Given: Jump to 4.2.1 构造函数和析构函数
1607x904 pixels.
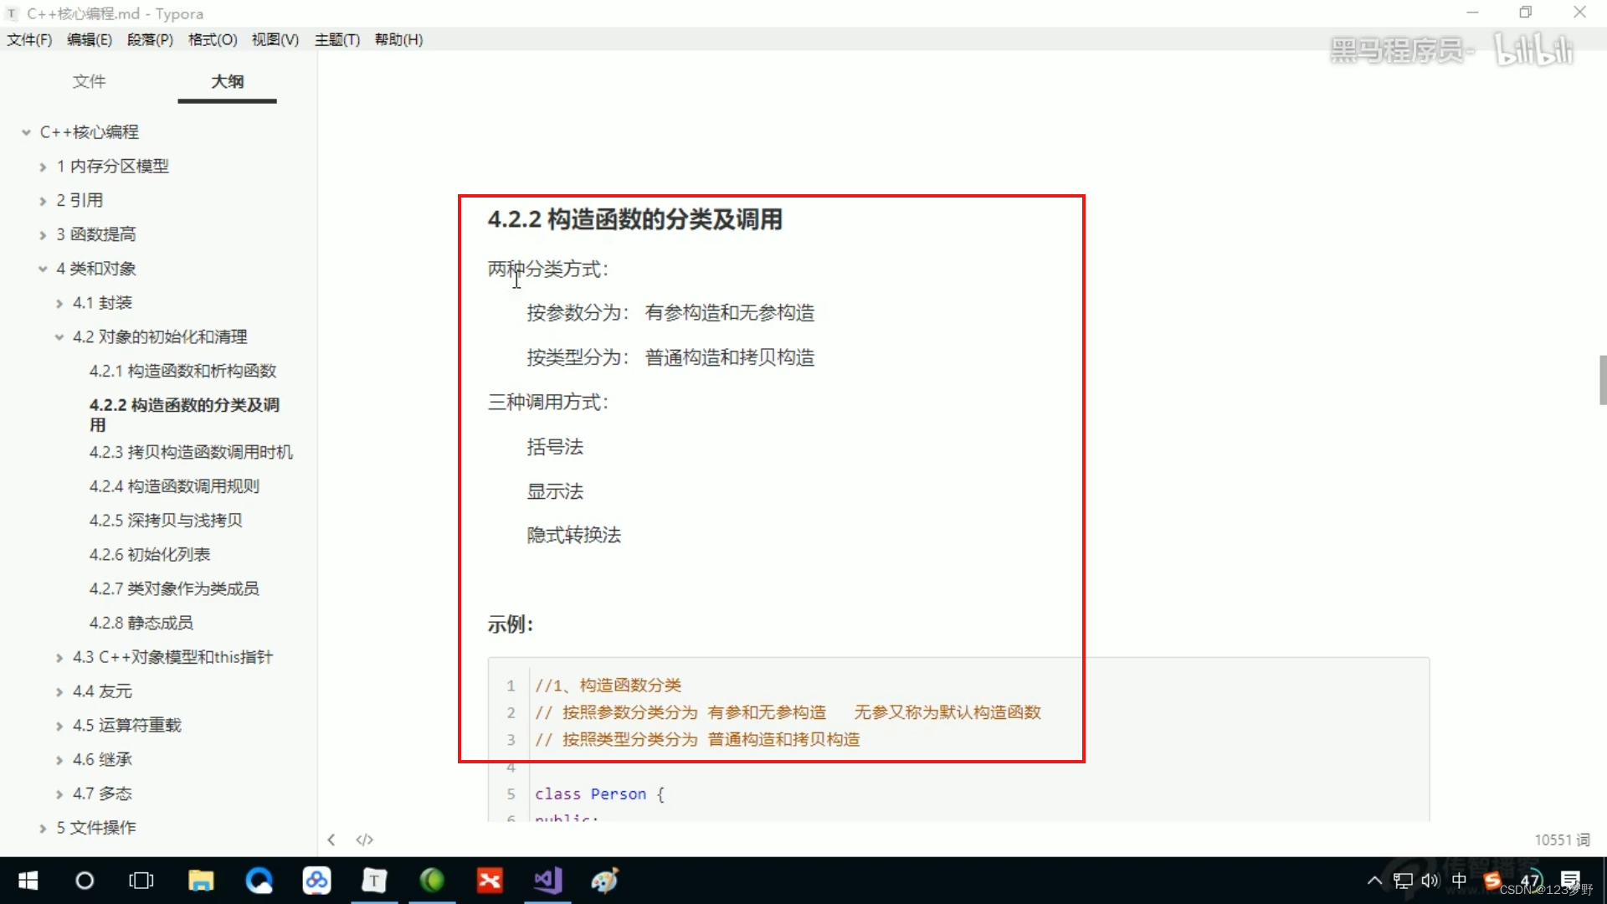Looking at the screenshot, I should (x=182, y=371).
